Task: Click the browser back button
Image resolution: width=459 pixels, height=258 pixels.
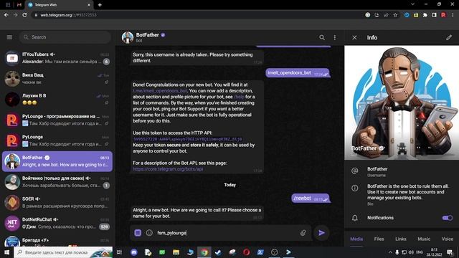Action: [6, 15]
